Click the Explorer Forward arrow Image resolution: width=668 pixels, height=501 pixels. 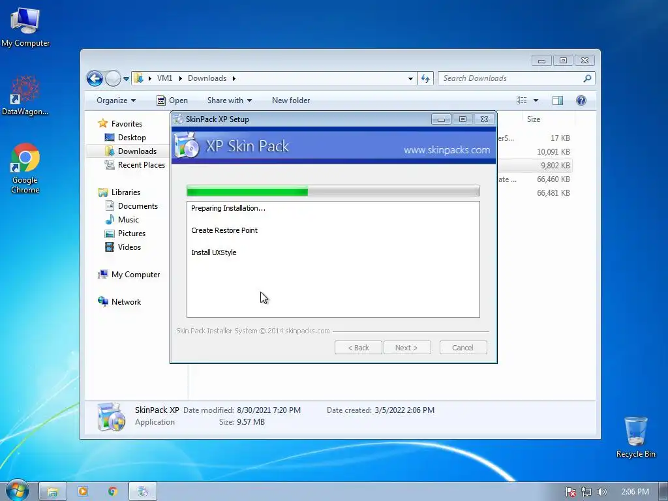click(x=113, y=78)
